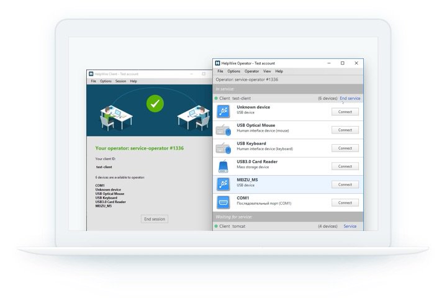Click 'USB3.0 Card Reader' name in Operator list
The height and width of the screenshot is (298, 447).
coord(257,161)
